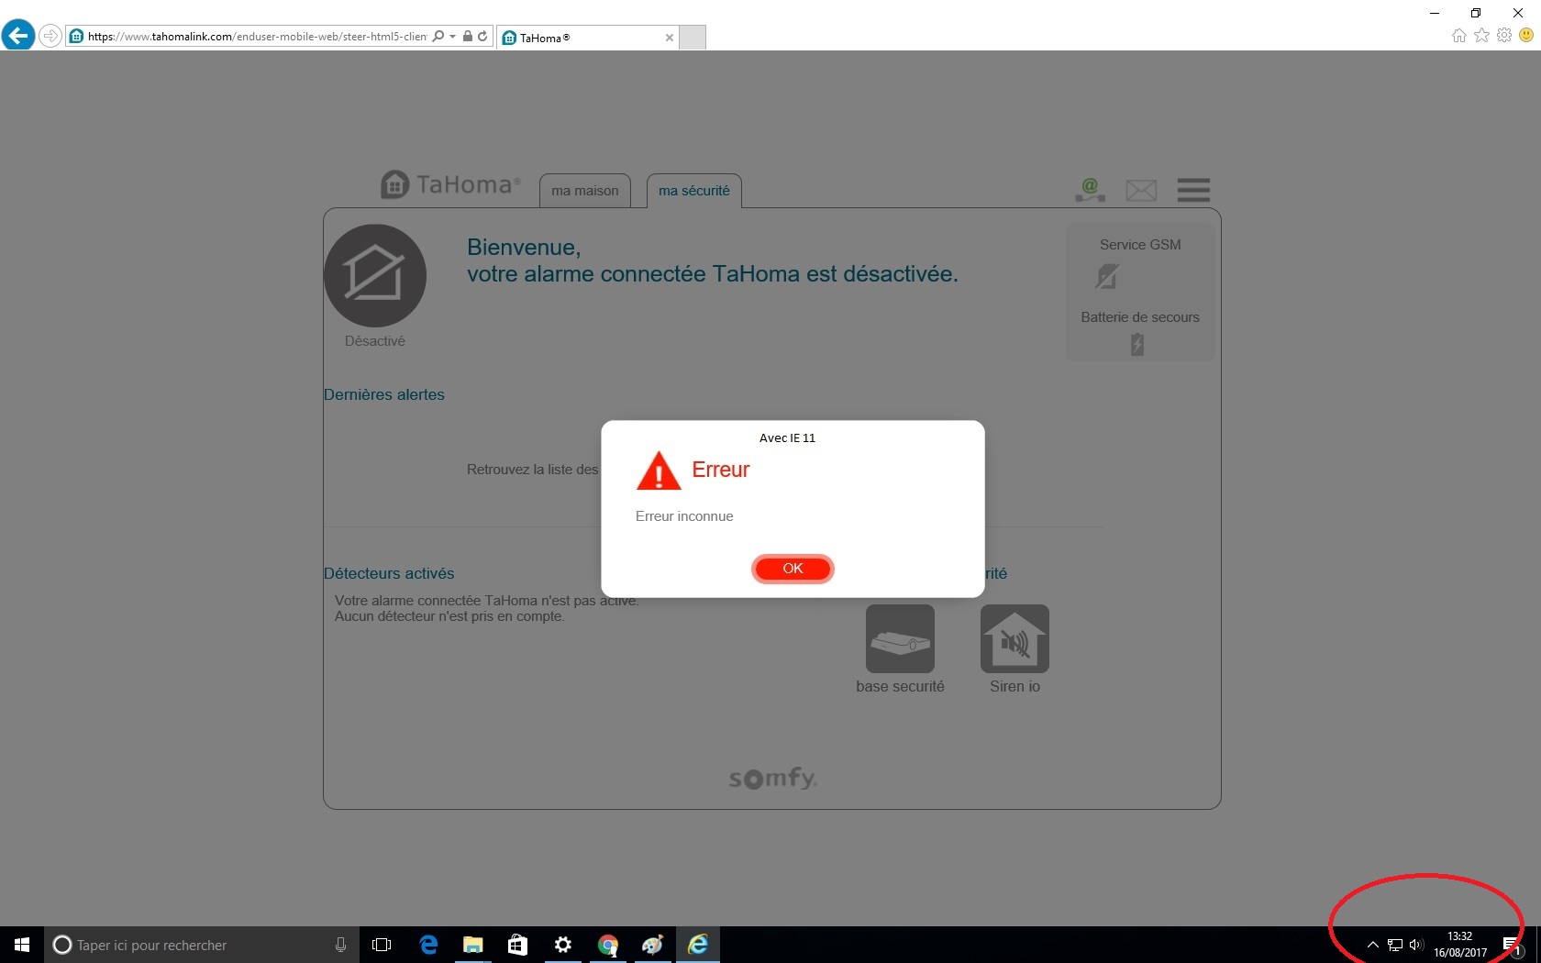Viewport: 1541px width, 963px height.
Task: Click the somfy logo
Action: 772,778
